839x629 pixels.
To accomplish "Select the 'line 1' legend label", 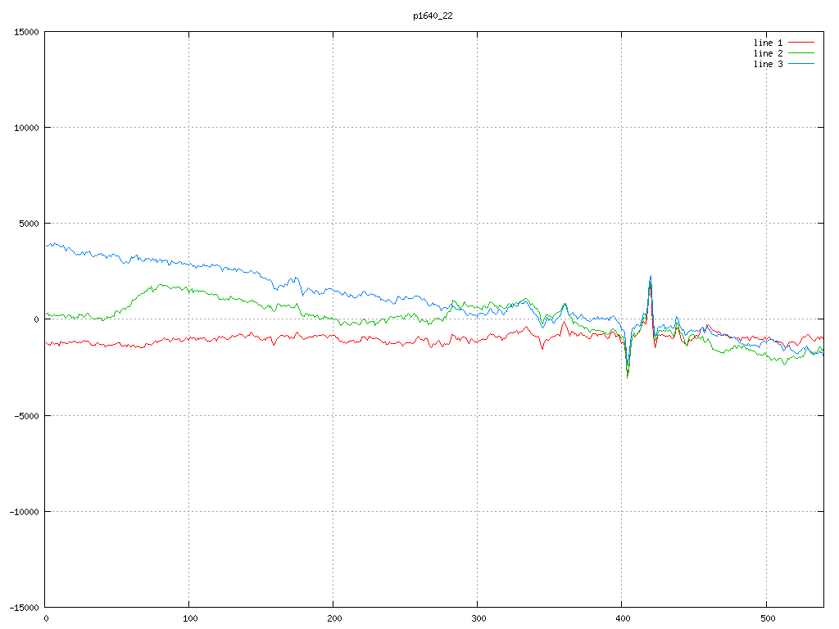I will tap(768, 42).
